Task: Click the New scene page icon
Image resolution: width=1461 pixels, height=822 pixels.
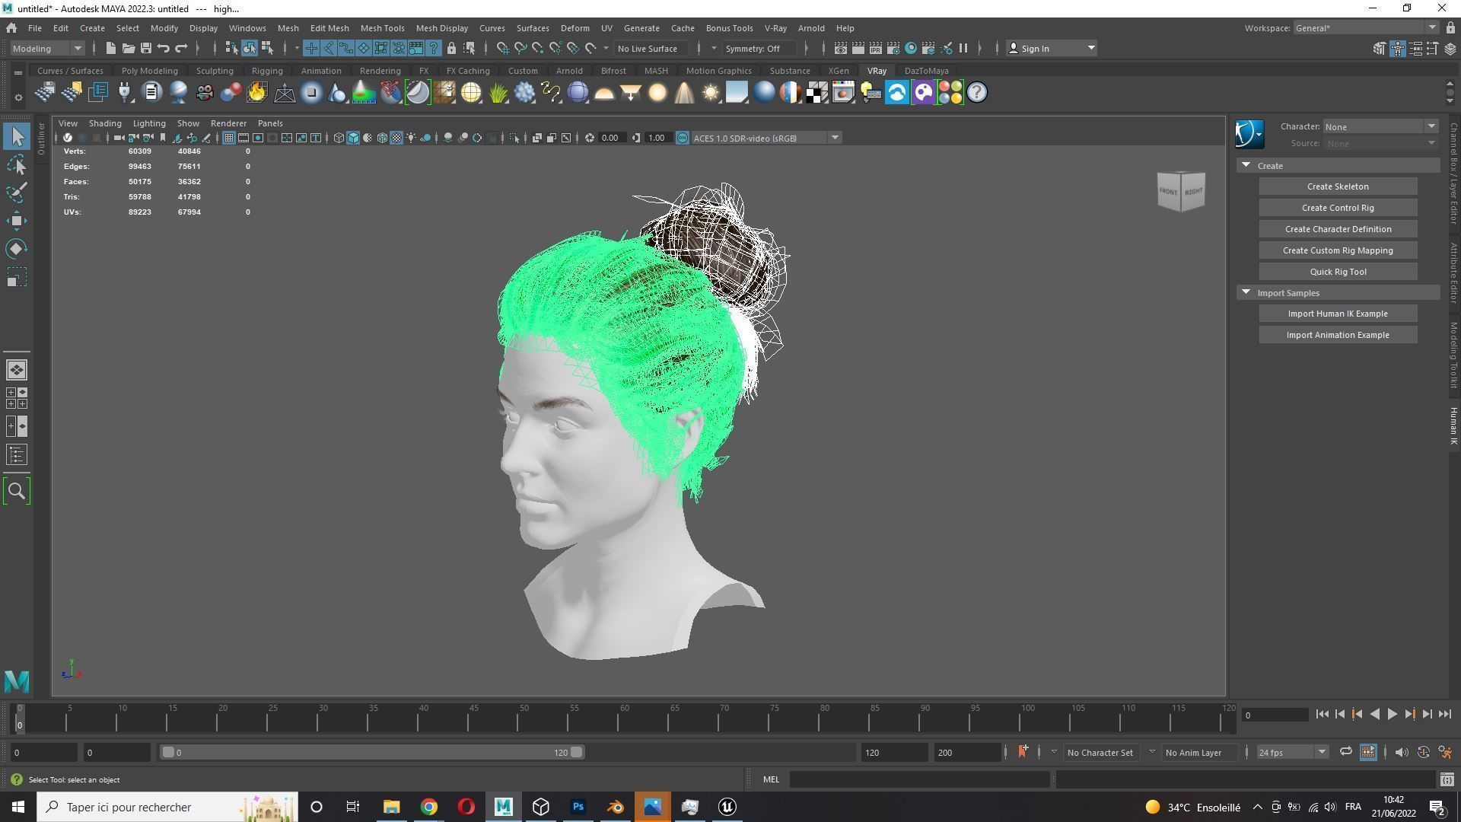Action: tap(111, 49)
